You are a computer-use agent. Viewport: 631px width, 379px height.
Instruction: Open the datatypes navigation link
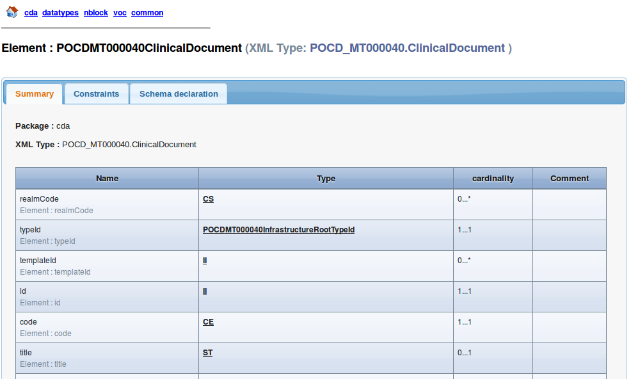(x=60, y=13)
